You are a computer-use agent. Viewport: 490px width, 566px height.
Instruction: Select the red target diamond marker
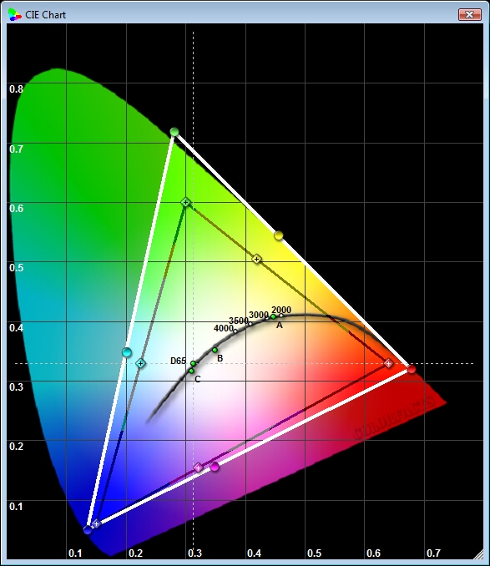pos(388,363)
